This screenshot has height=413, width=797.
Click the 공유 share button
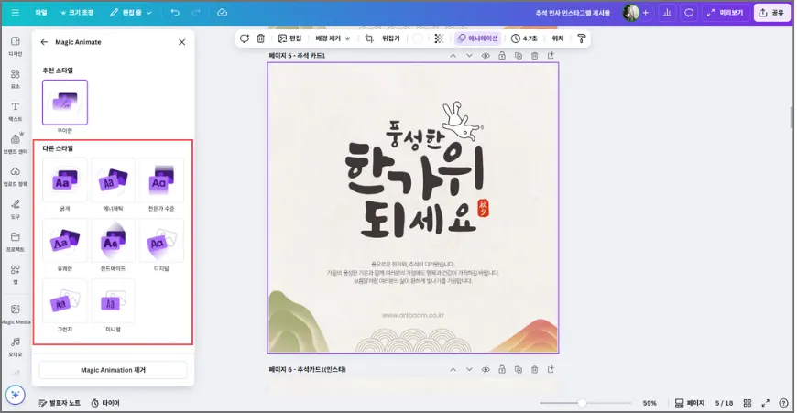coord(771,13)
